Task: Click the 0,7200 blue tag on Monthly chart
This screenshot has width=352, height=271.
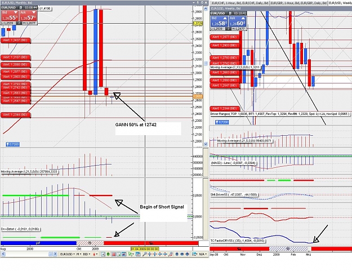Action: tap(13, 144)
